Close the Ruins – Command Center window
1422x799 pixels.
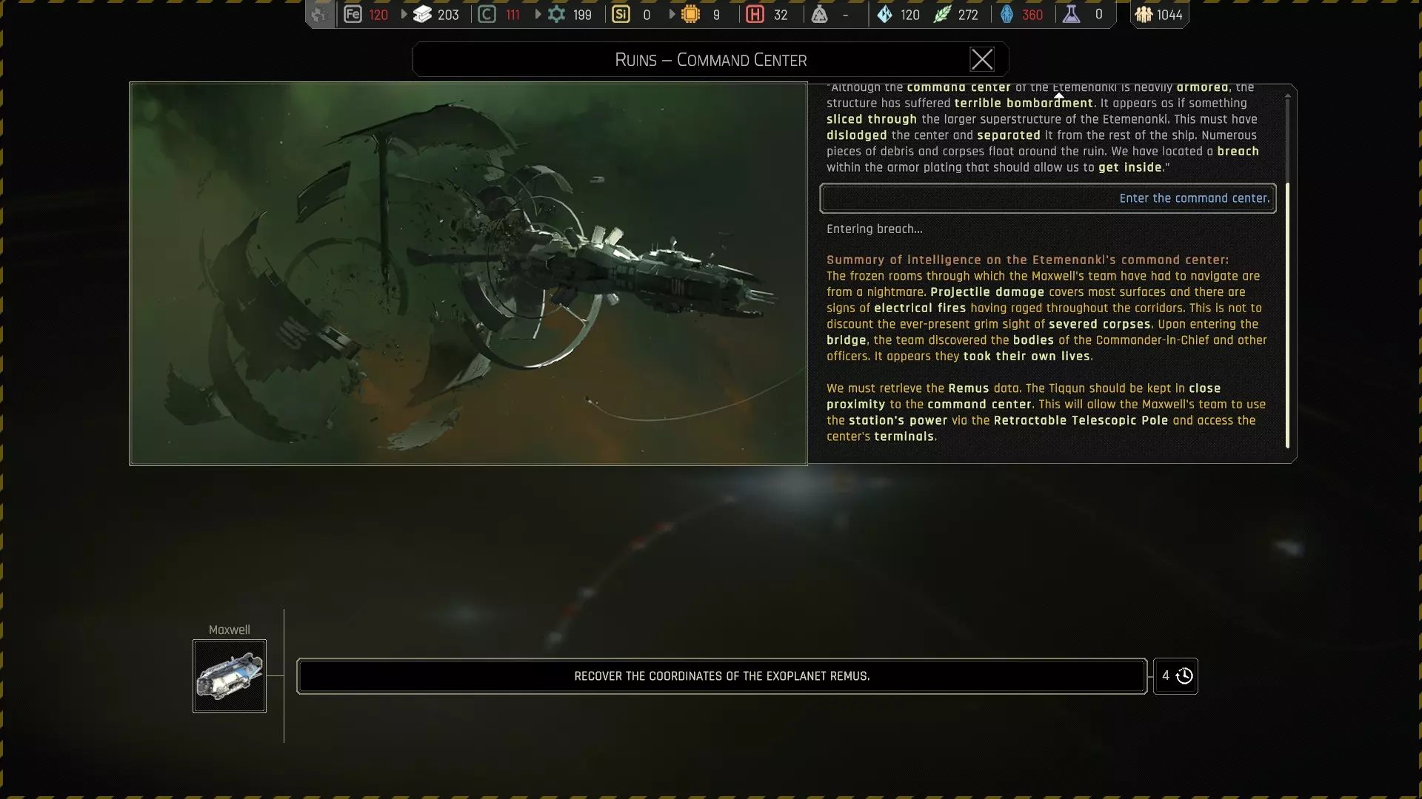click(x=981, y=59)
